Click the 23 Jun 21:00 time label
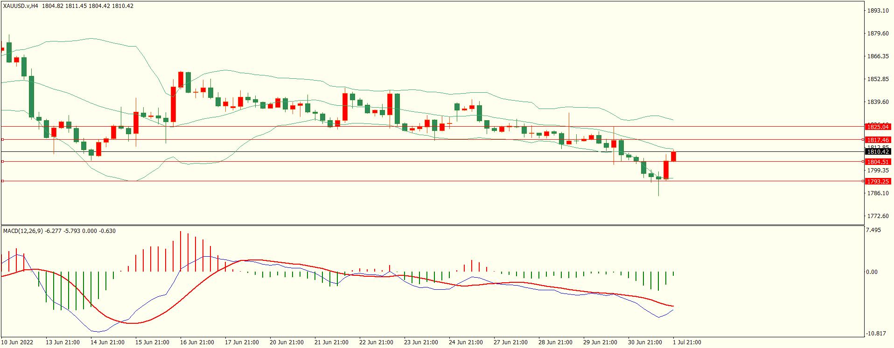The width and height of the screenshot is (894, 348). tap(421, 342)
